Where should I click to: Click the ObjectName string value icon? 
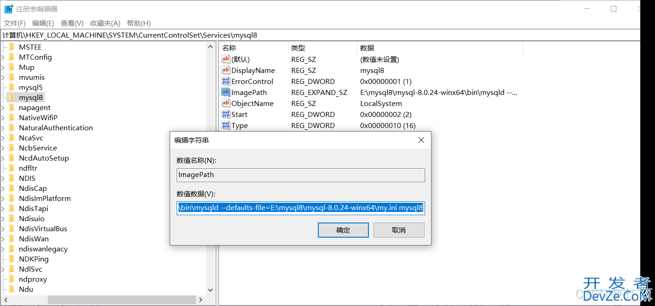(x=225, y=103)
